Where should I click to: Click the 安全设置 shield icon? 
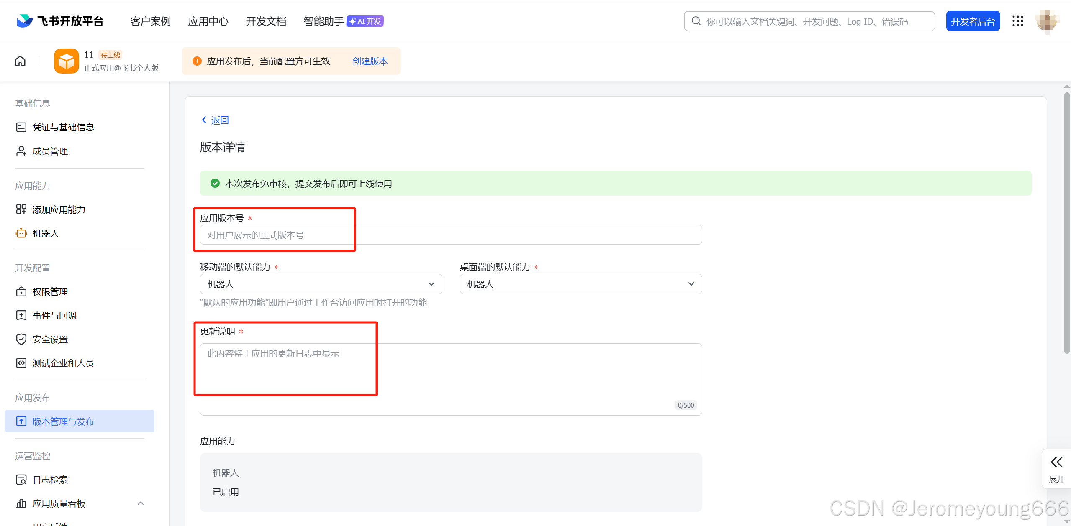(x=21, y=339)
